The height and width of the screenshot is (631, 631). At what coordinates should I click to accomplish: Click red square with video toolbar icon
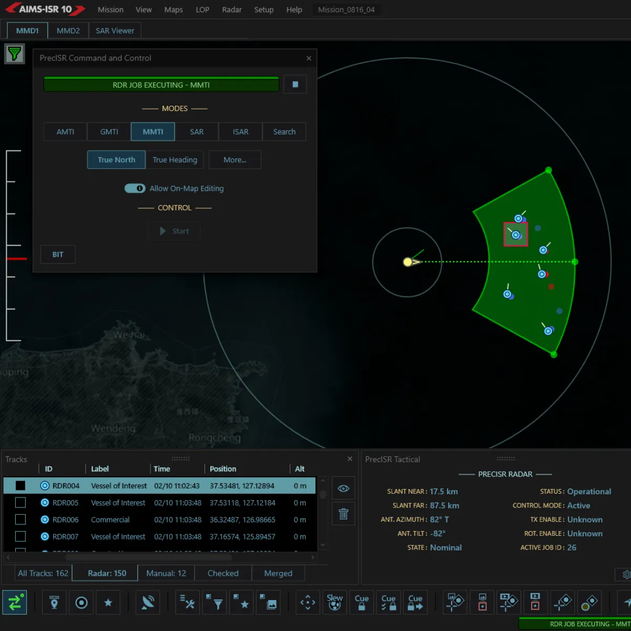pos(535,603)
